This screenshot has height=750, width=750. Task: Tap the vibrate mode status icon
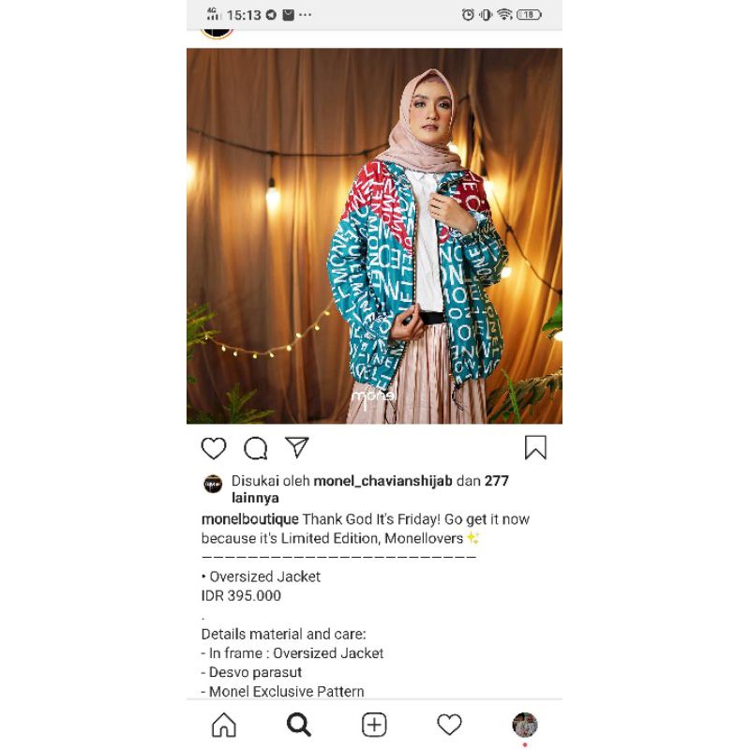pyautogui.click(x=486, y=15)
